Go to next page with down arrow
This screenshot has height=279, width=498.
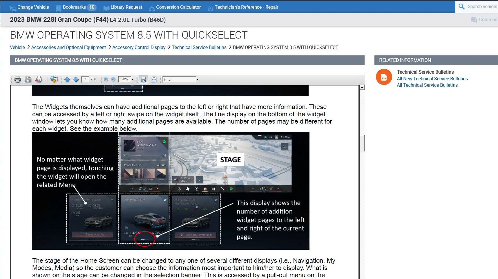pos(76,79)
